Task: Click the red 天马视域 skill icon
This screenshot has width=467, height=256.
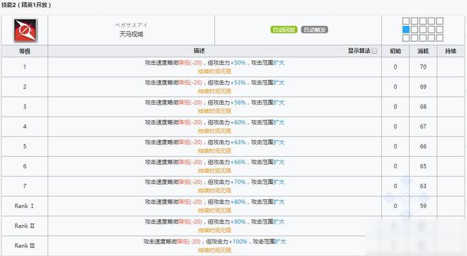Action: [x=25, y=30]
